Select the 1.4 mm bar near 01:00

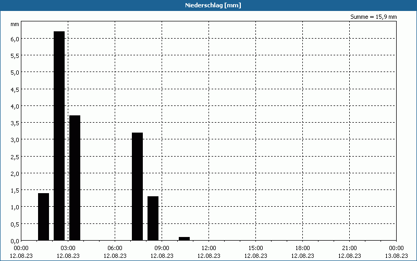44,217
